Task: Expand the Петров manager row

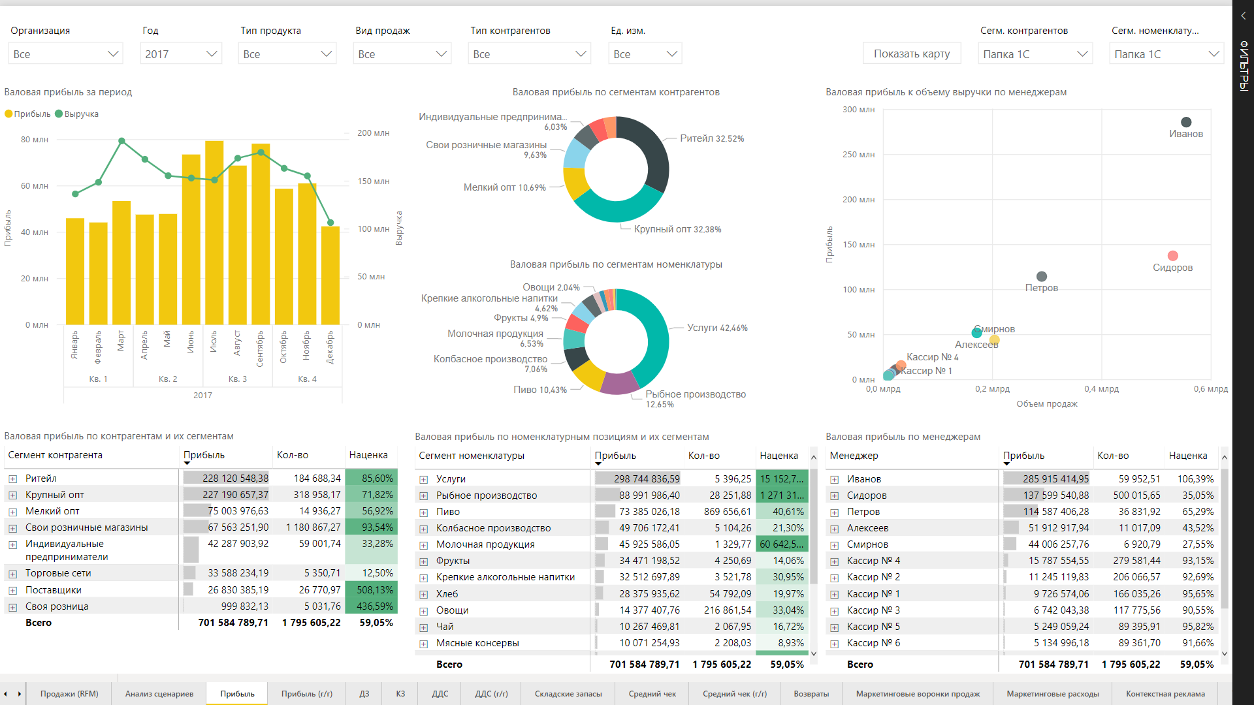Action: coord(834,512)
